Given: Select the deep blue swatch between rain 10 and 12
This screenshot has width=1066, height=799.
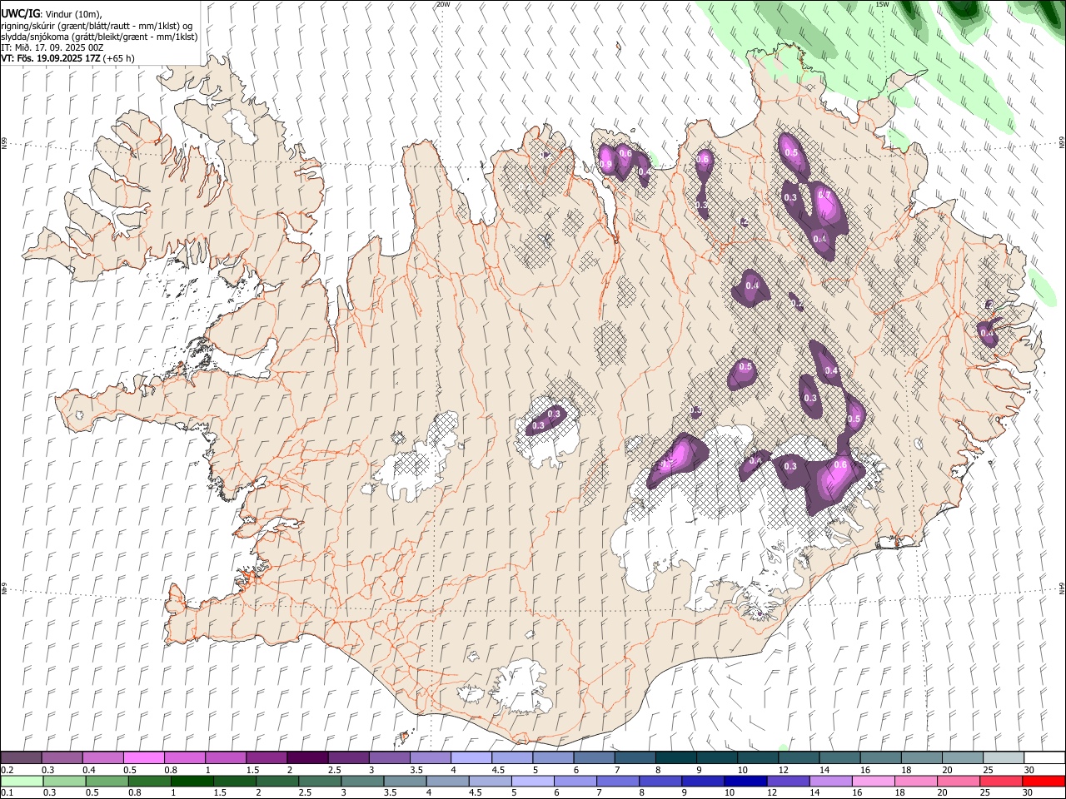Looking at the screenshot, I should click(x=745, y=781).
